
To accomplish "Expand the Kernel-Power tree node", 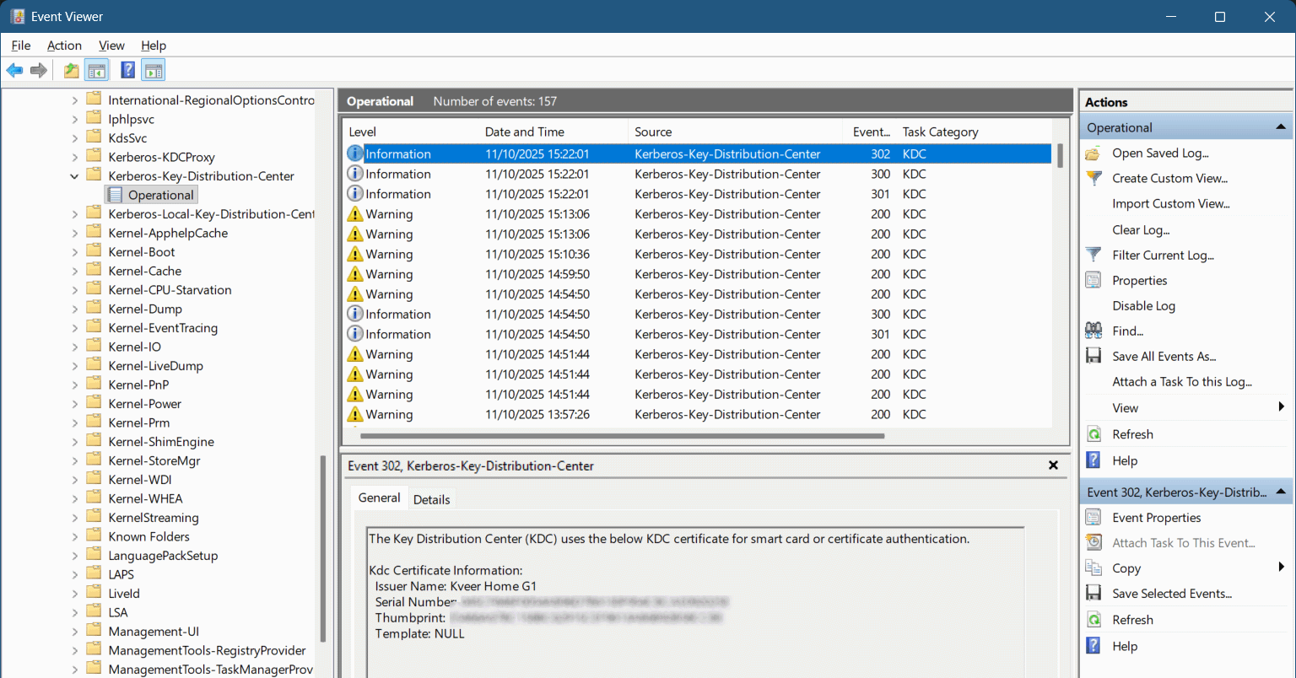I will click(x=74, y=403).
